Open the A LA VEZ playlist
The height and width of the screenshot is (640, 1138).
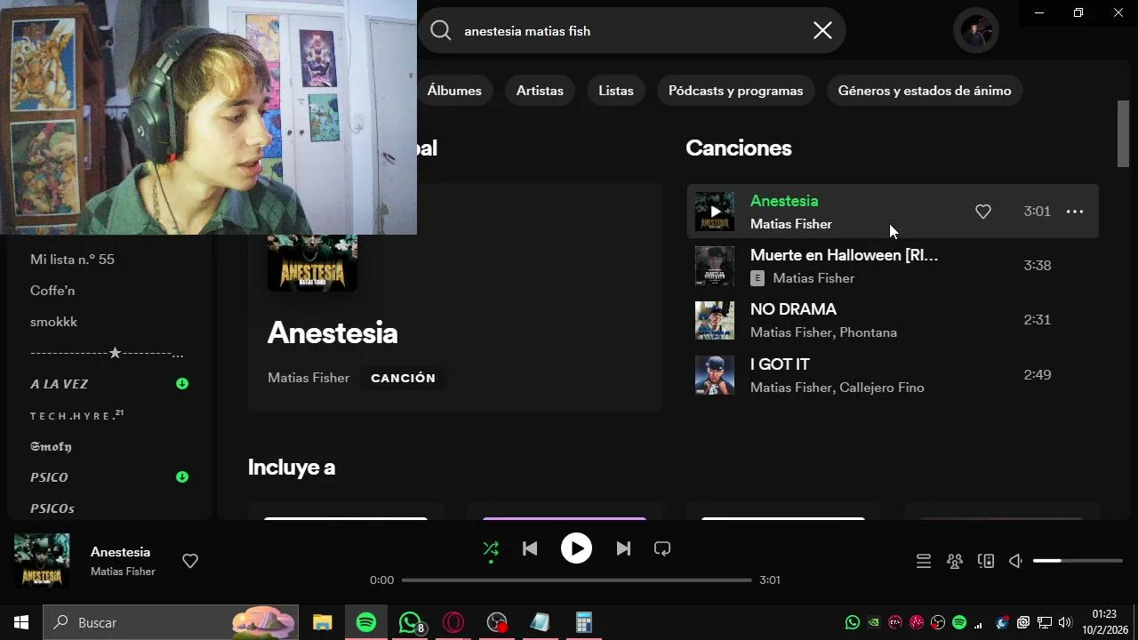point(59,384)
